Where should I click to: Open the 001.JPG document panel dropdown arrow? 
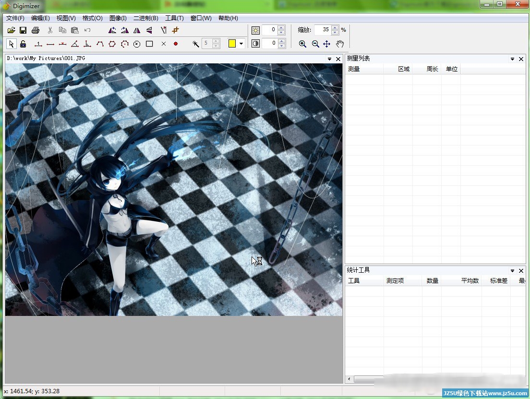pos(329,59)
